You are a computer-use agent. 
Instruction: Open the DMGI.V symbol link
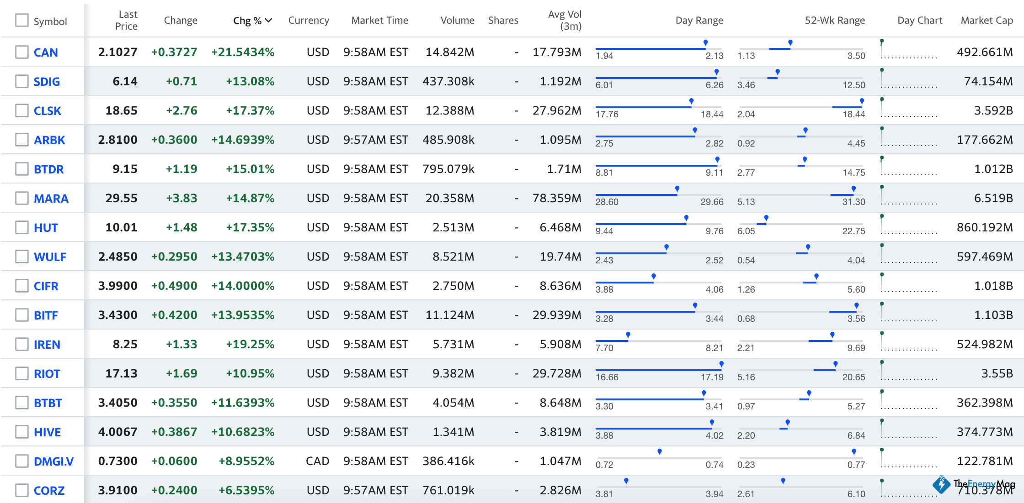(x=53, y=461)
